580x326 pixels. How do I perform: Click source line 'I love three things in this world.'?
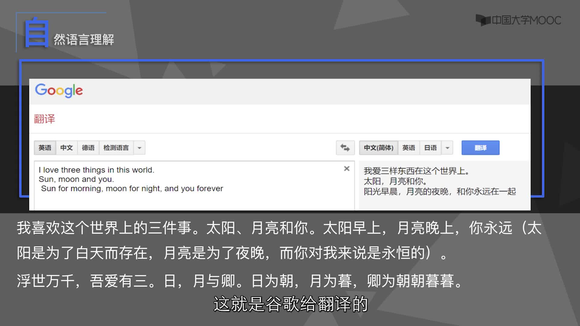(x=96, y=170)
